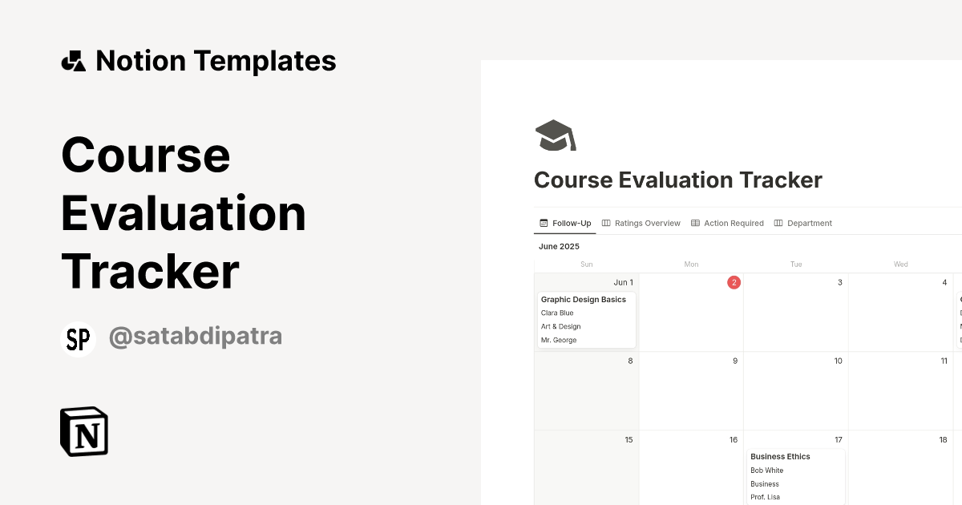Switch to the Ratings Overview tab
Viewport: 962px width, 505px height.
tap(647, 223)
